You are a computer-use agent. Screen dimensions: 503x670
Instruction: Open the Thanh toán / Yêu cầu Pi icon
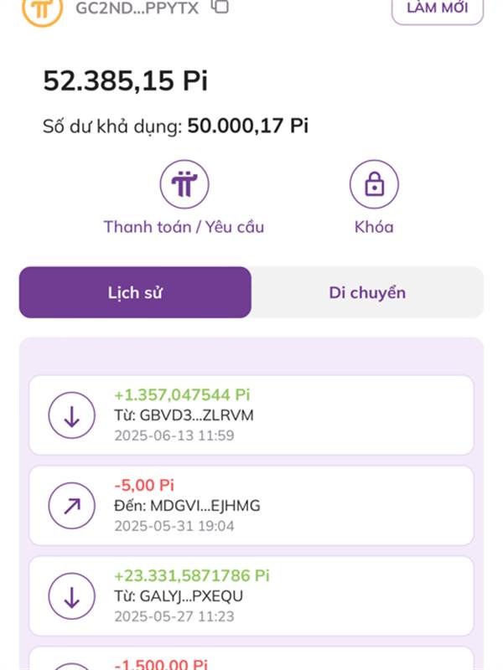click(x=184, y=184)
